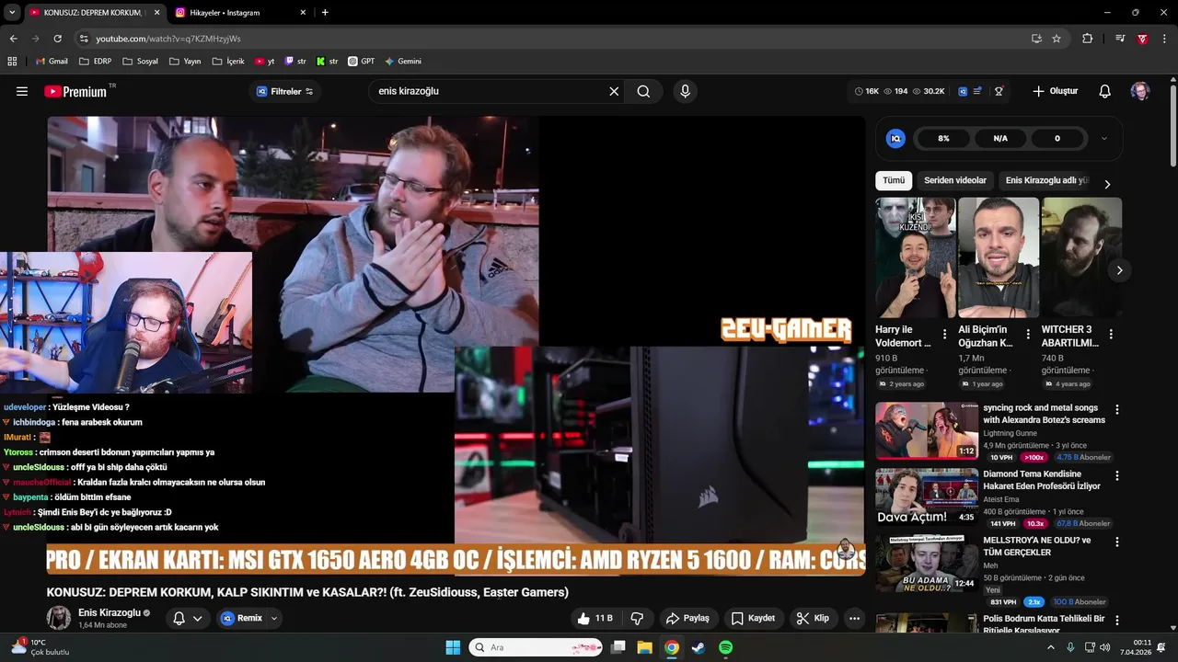The image size is (1178, 662).
Task: Click vidIQ trophy icon in header
Action: click(x=999, y=91)
